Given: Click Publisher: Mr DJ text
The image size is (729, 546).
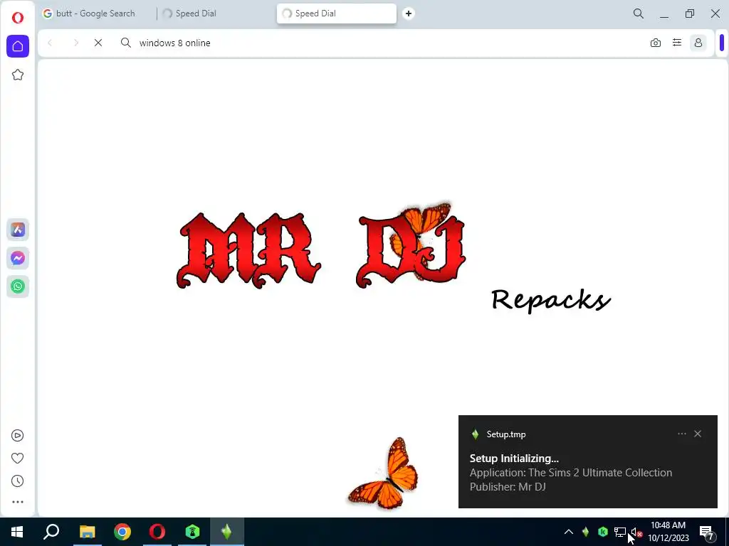Looking at the screenshot, I should [507, 486].
